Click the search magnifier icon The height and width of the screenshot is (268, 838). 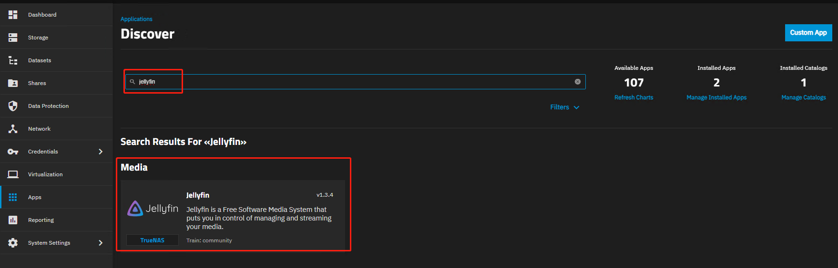click(x=133, y=82)
